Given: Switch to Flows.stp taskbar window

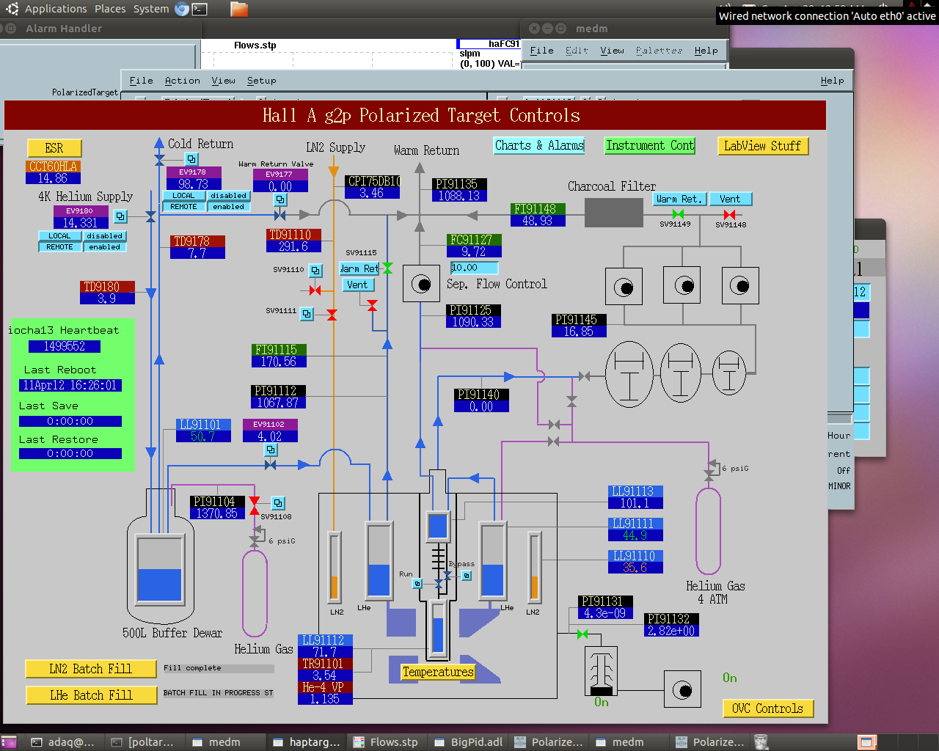Looking at the screenshot, I should click(x=386, y=742).
